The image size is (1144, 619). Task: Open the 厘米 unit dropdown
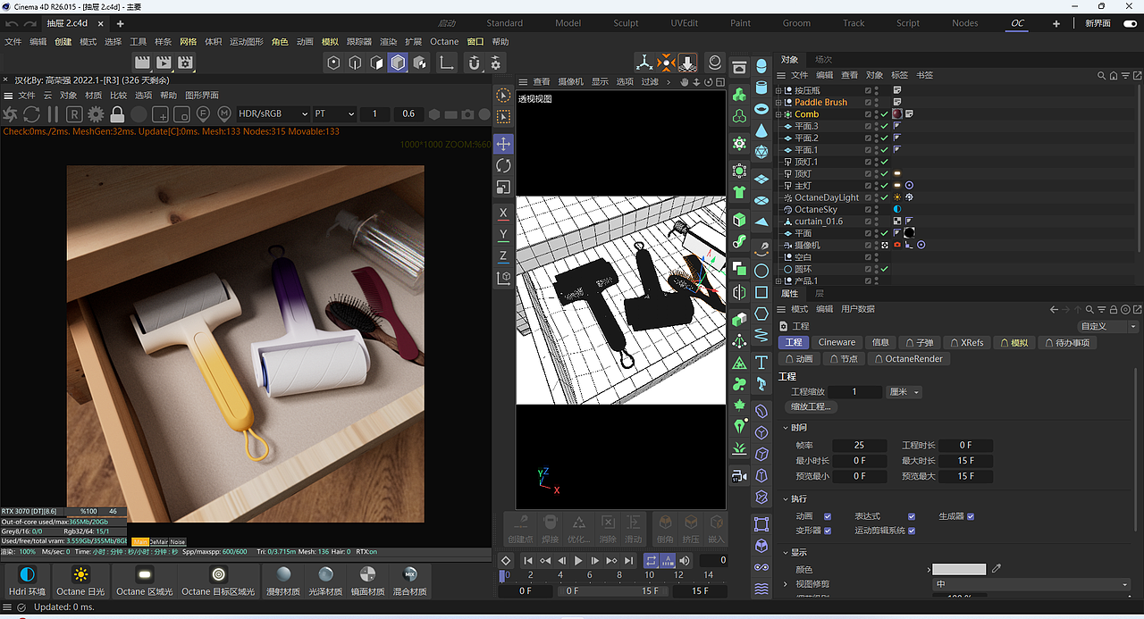click(904, 392)
